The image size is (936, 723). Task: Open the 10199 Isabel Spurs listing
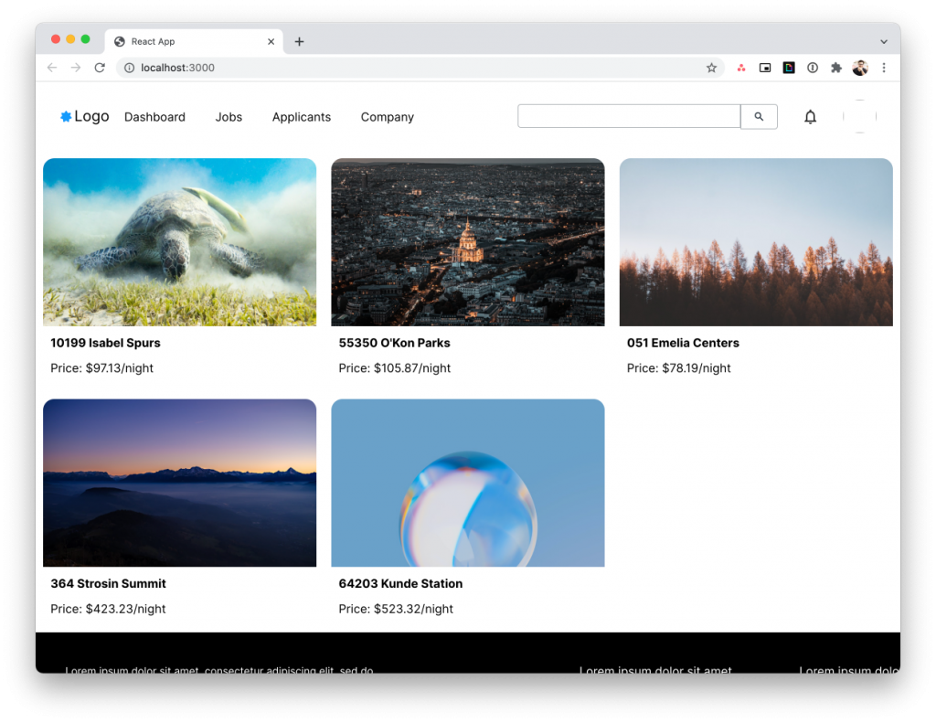pyautogui.click(x=105, y=343)
